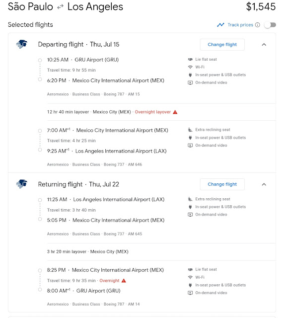The width and height of the screenshot is (287, 318).
Task: Change the returning flight on Jul 22
Action: 222,184
